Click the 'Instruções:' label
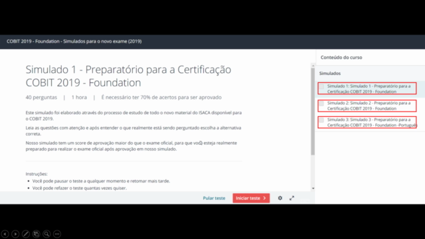Viewport: 425px width, 239px height. click(37, 174)
